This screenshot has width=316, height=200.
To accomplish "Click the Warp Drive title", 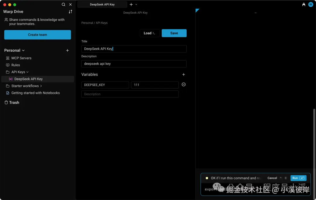I will (13, 12).
